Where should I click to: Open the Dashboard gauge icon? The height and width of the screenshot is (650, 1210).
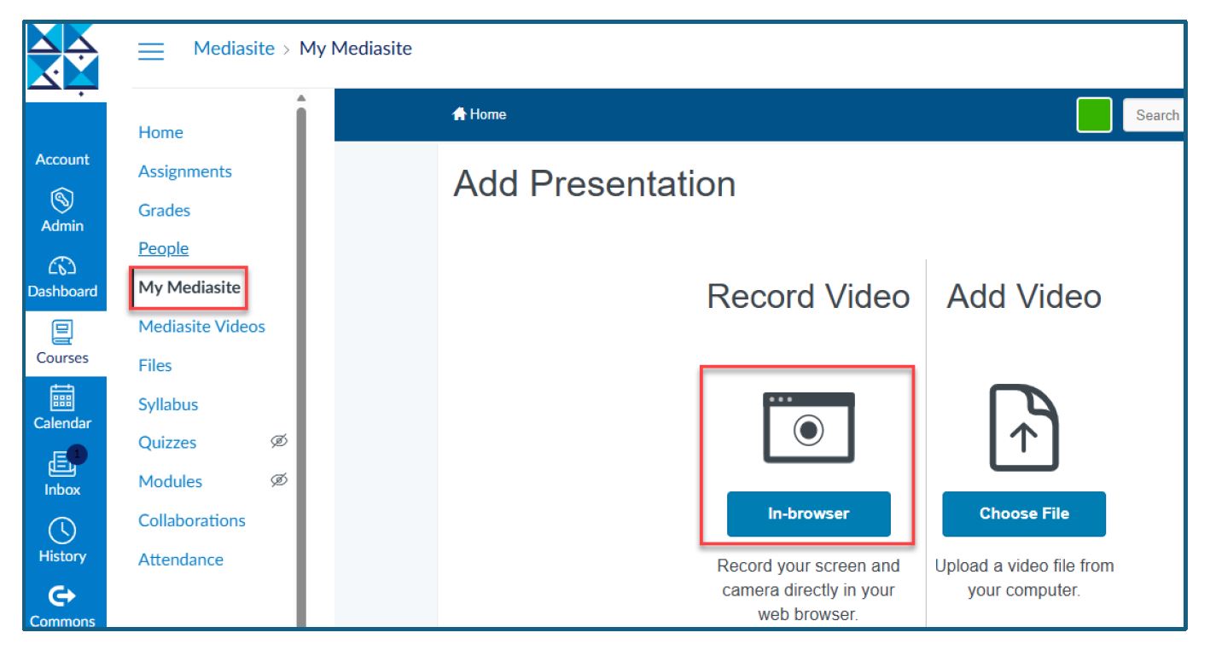(65, 264)
